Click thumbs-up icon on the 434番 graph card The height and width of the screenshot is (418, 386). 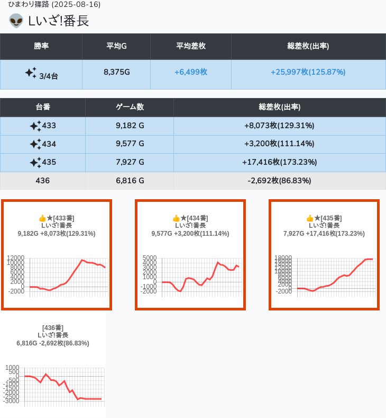point(176,218)
